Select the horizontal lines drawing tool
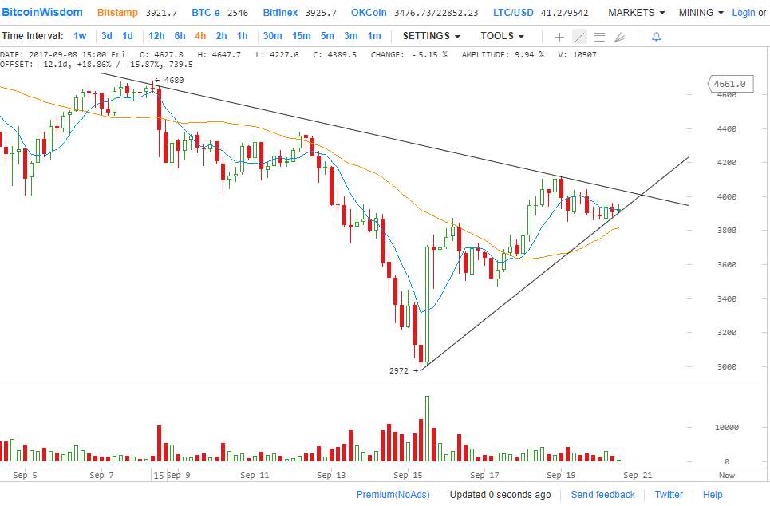Viewport: 770px width, 506px height. click(x=599, y=37)
